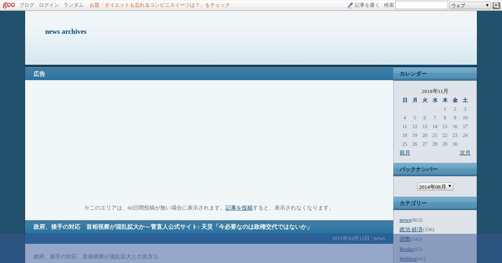Open the Books category link
The image size is (502, 263).
(x=406, y=249)
